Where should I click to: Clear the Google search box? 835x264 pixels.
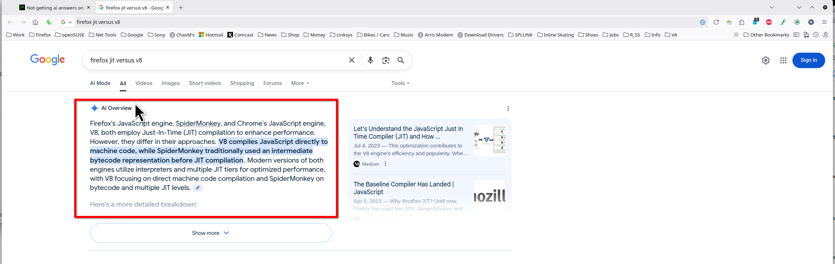(352, 60)
